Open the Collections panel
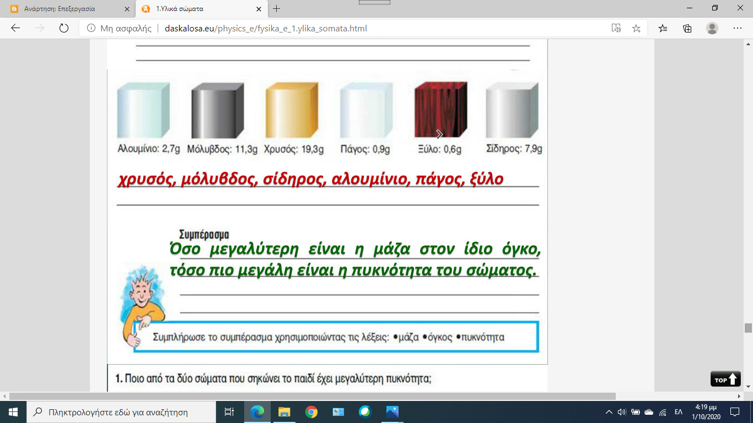Image resolution: width=753 pixels, height=423 pixels. pos(687,28)
